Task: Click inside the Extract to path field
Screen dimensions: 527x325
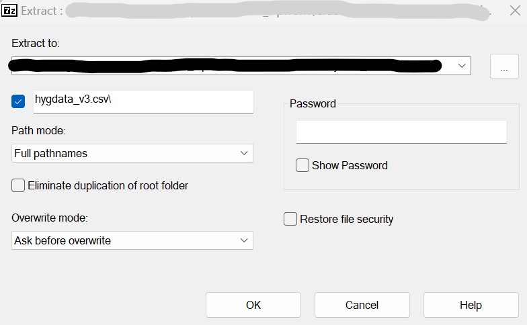Action: [x=229, y=66]
